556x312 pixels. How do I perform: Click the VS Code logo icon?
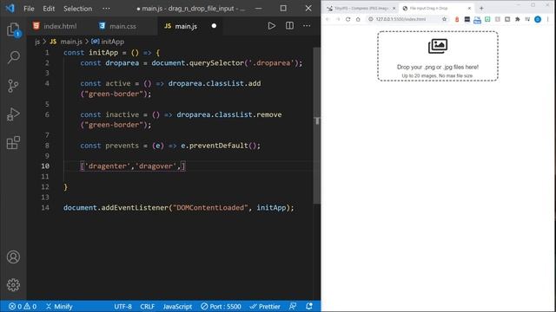coord(10,8)
